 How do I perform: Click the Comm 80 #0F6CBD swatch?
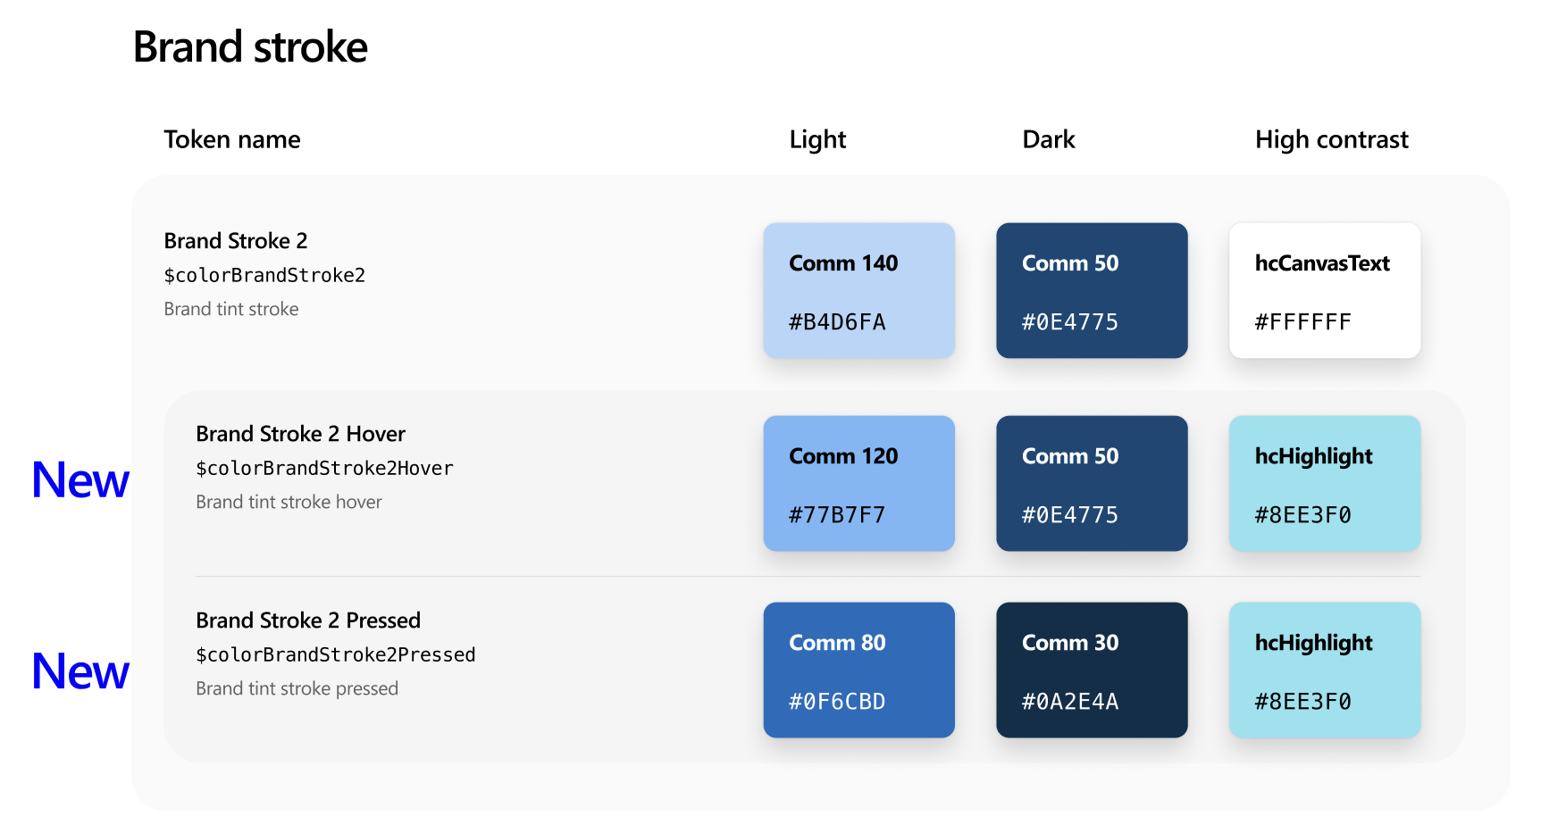[858, 670]
